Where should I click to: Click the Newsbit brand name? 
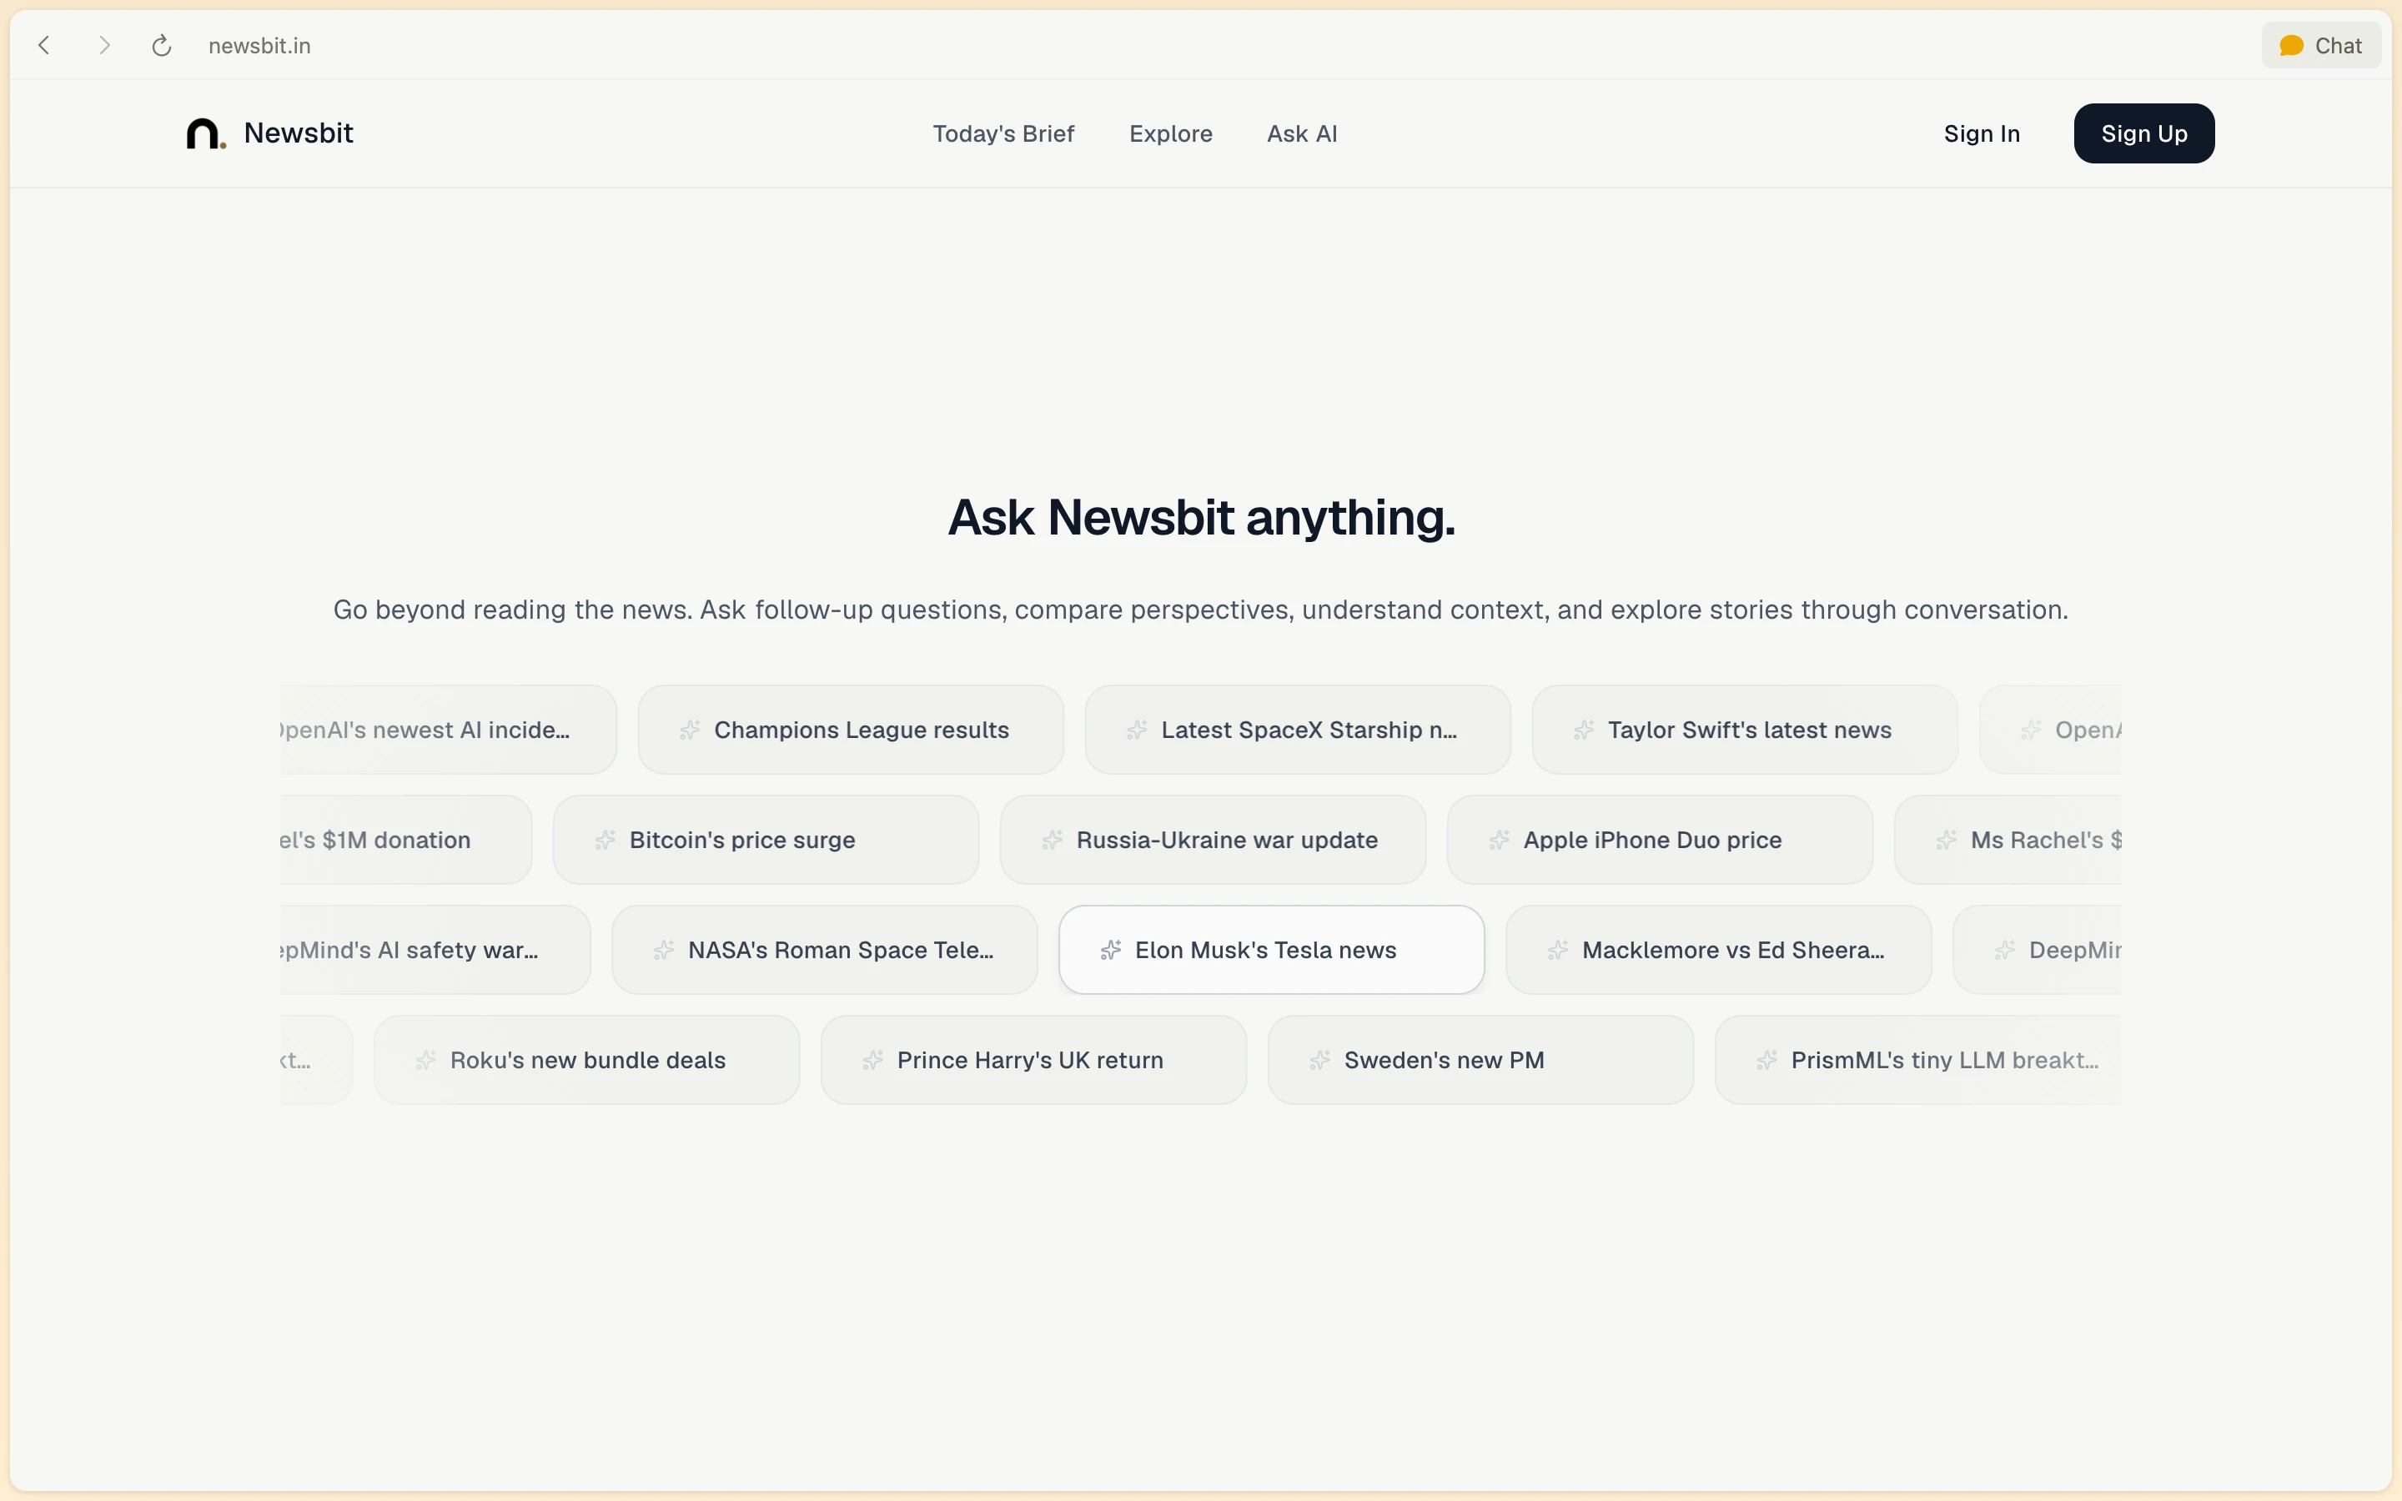point(299,133)
